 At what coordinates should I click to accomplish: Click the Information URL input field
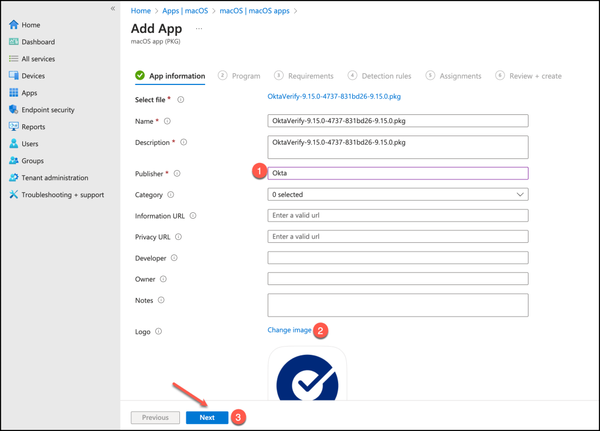pyautogui.click(x=398, y=216)
